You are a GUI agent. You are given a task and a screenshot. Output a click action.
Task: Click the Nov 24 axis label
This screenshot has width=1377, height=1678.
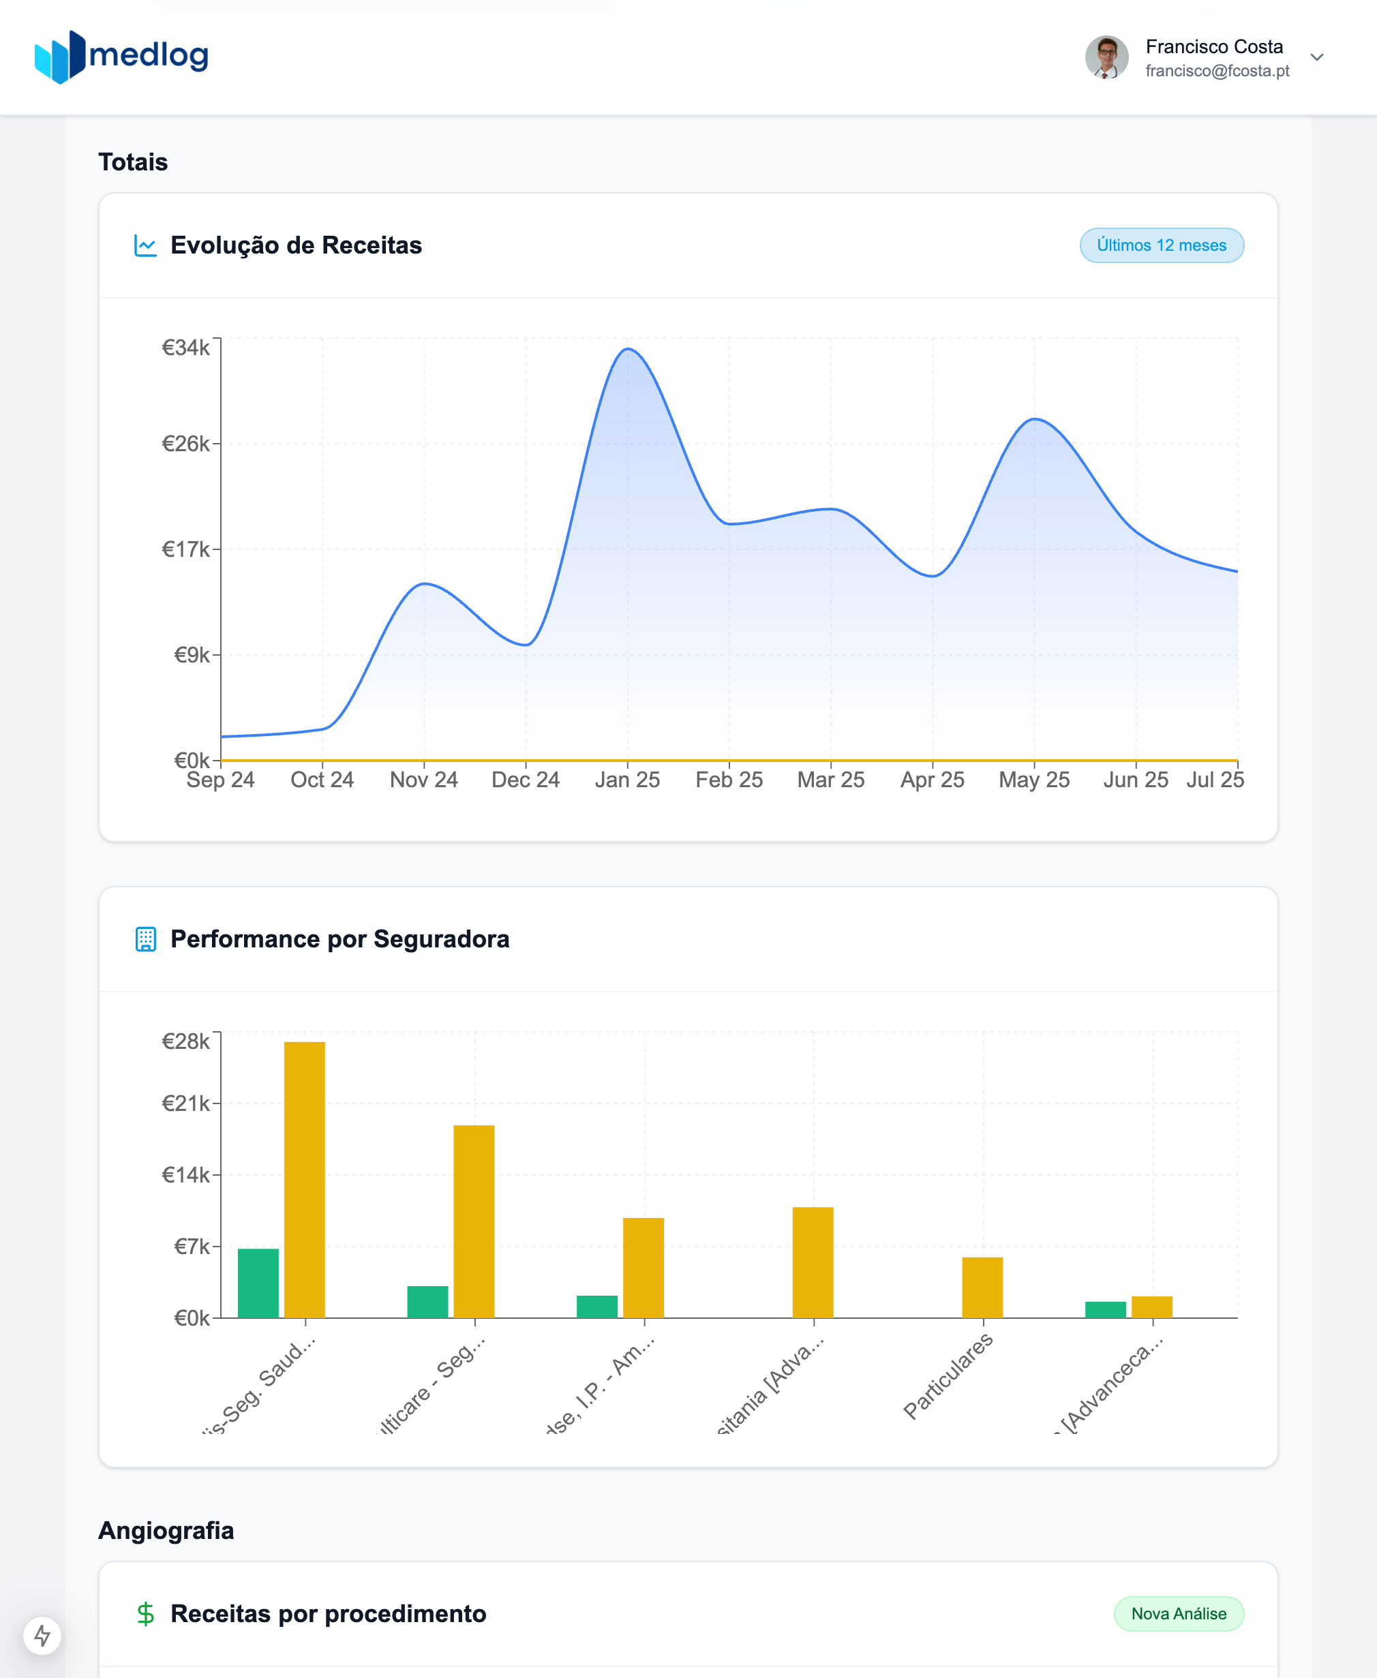pos(423,780)
